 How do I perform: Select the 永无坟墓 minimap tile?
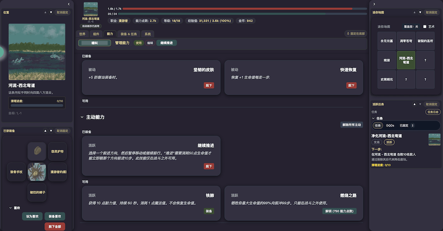click(387, 41)
